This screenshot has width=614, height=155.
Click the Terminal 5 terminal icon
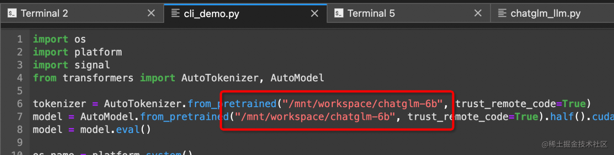339,13
